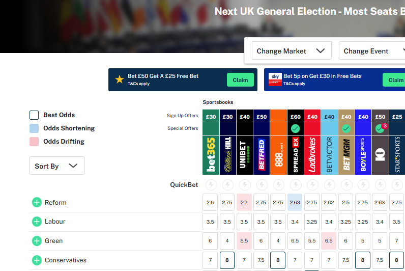Select the William Hill bookmaker logo
The height and width of the screenshot is (271, 405).
pos(227,155)
